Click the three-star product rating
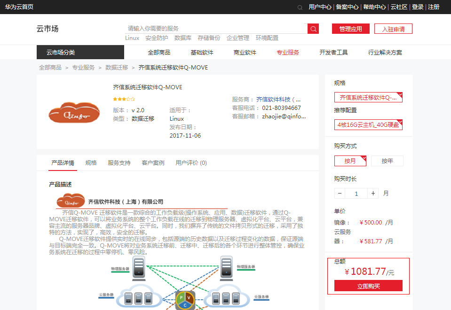This screenshot has height=310, width=451. coord(124,99)
